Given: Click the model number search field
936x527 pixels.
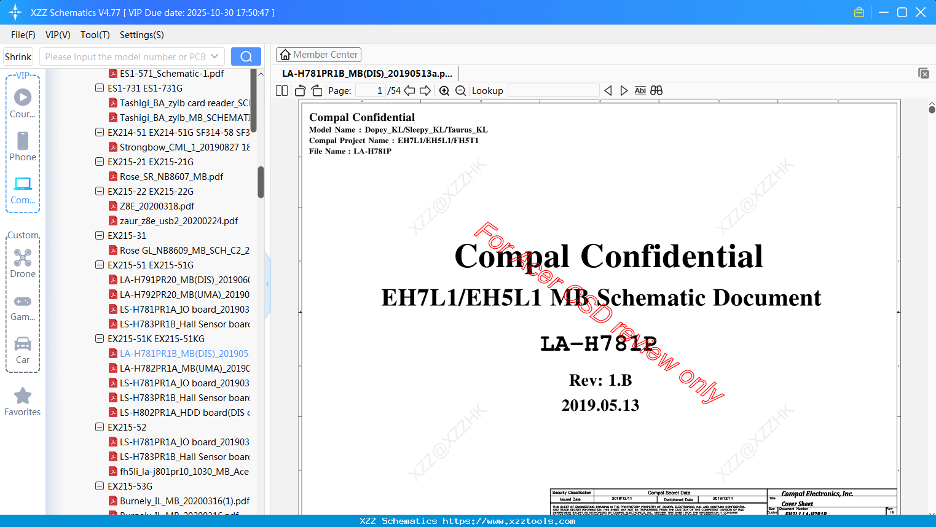Looking at the screenshot, I should point(132,57).
